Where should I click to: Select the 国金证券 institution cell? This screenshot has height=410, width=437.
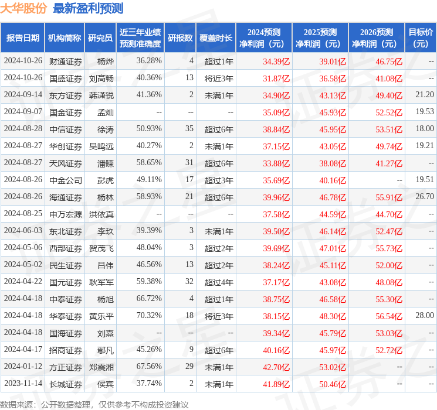pos(66,112)
